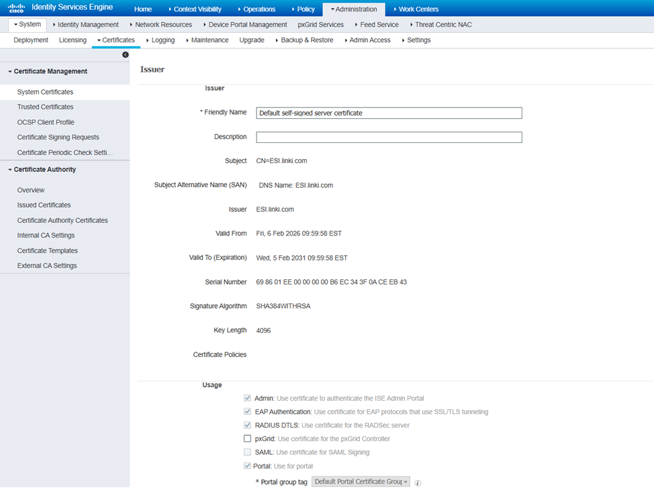654x494 pixels.
Task: Open Backup & Restore tab menu
Action: (x=304, y=40)
